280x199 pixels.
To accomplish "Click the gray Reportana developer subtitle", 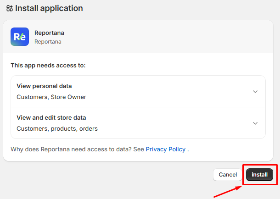I will tap(48, 42).
